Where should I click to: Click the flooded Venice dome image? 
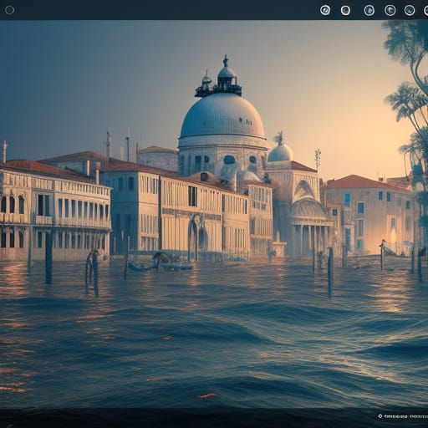click(x=214, y=214)
